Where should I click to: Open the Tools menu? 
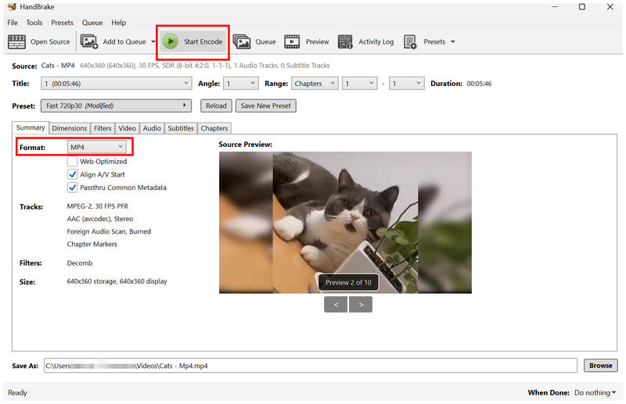click(x=34, y=23)
